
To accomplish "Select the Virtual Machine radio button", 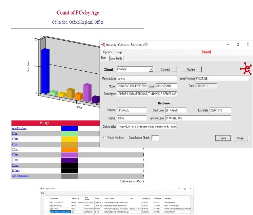I will click(104, 138).
